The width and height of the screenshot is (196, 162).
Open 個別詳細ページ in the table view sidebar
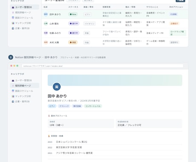point(25,12)
